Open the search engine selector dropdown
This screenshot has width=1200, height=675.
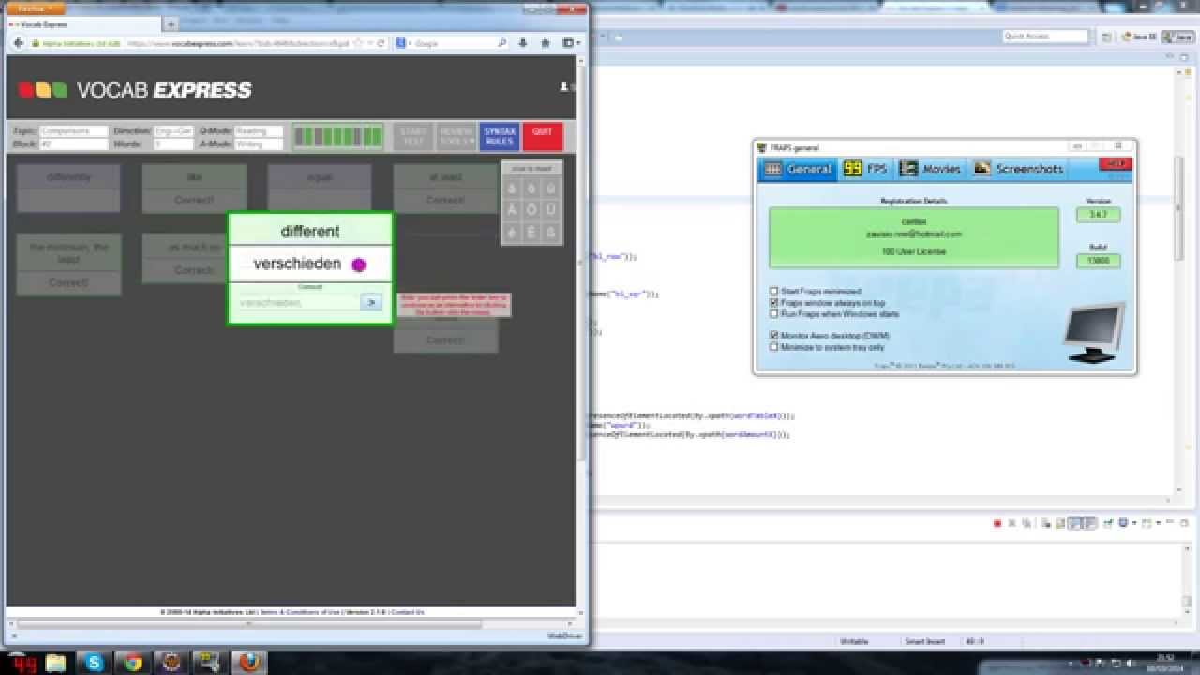(402, 43)
